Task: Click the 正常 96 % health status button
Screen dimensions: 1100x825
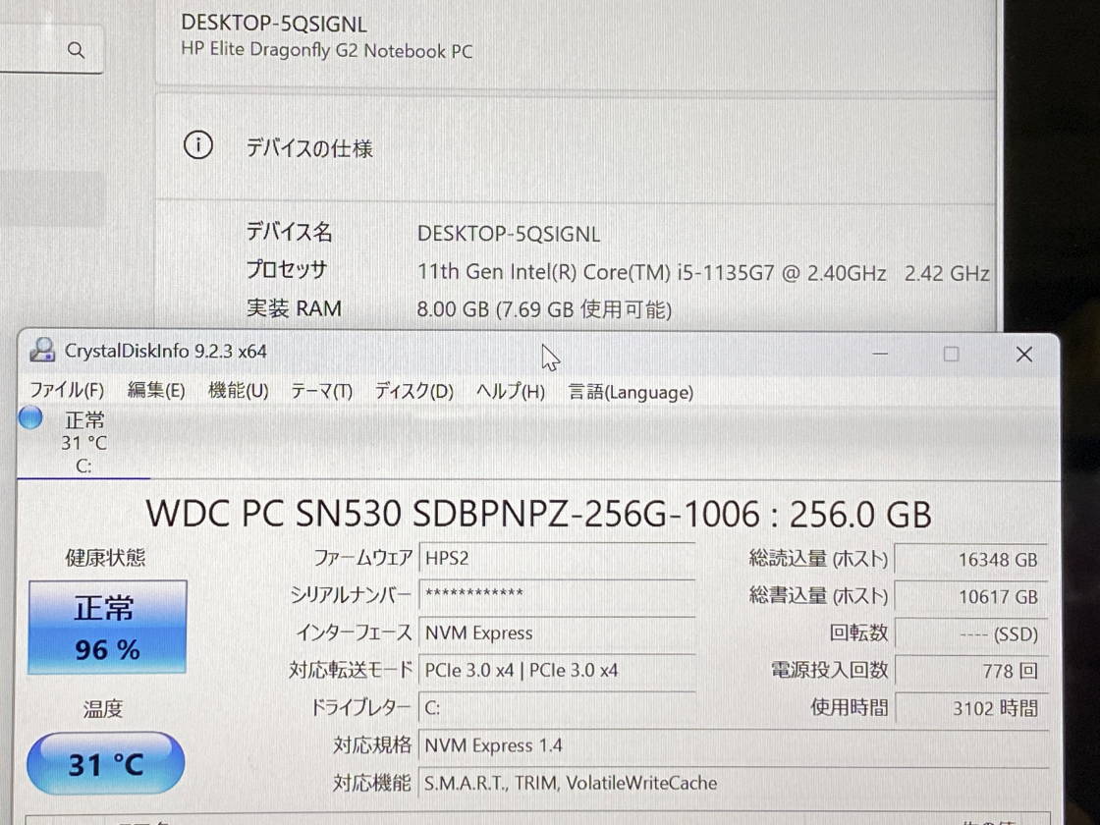Action: coord(107,628)
